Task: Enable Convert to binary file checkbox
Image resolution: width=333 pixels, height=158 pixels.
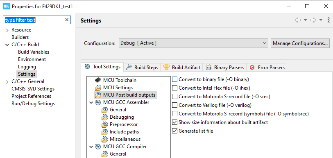Action: click(174, 79)
